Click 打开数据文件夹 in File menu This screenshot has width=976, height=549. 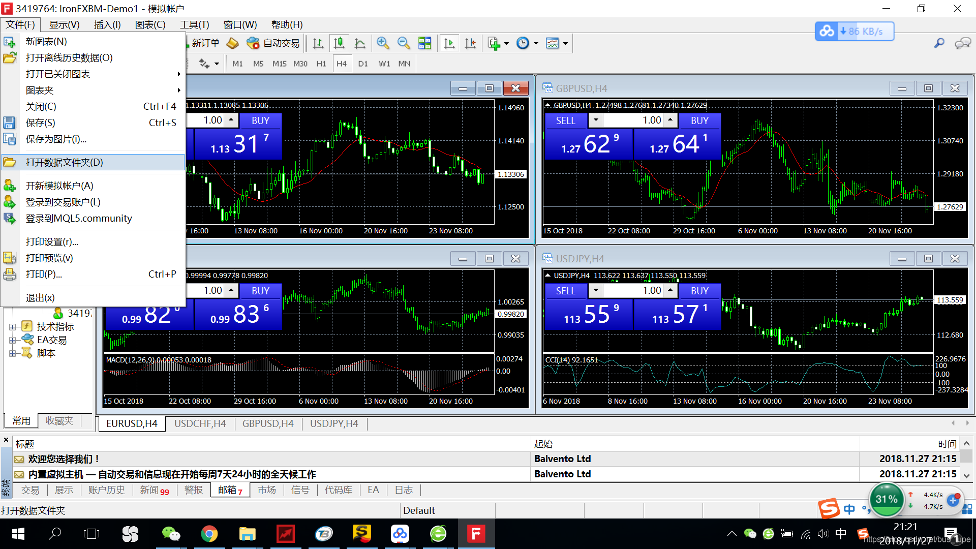(x=65, y=162)
